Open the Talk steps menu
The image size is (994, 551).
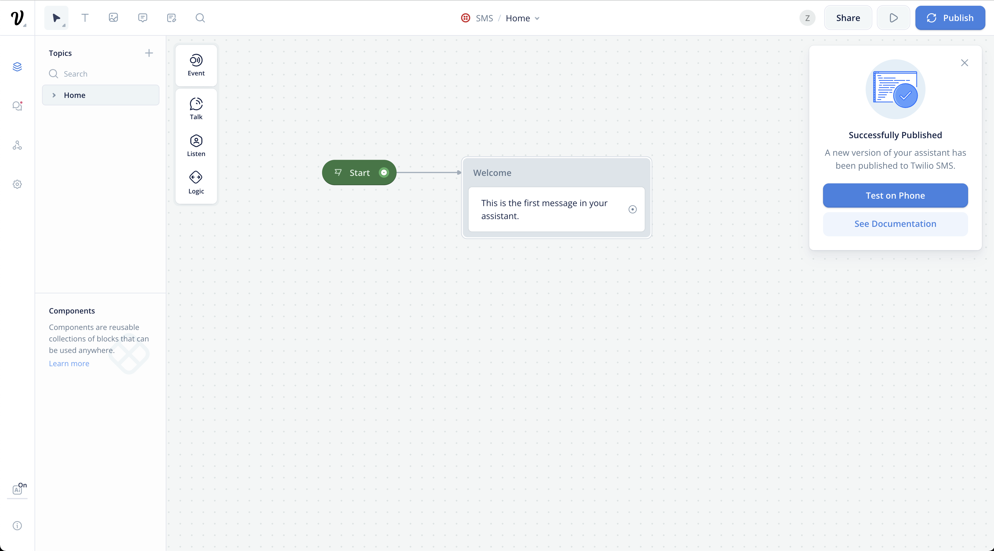pyautogui.click(x=196, y=109)
